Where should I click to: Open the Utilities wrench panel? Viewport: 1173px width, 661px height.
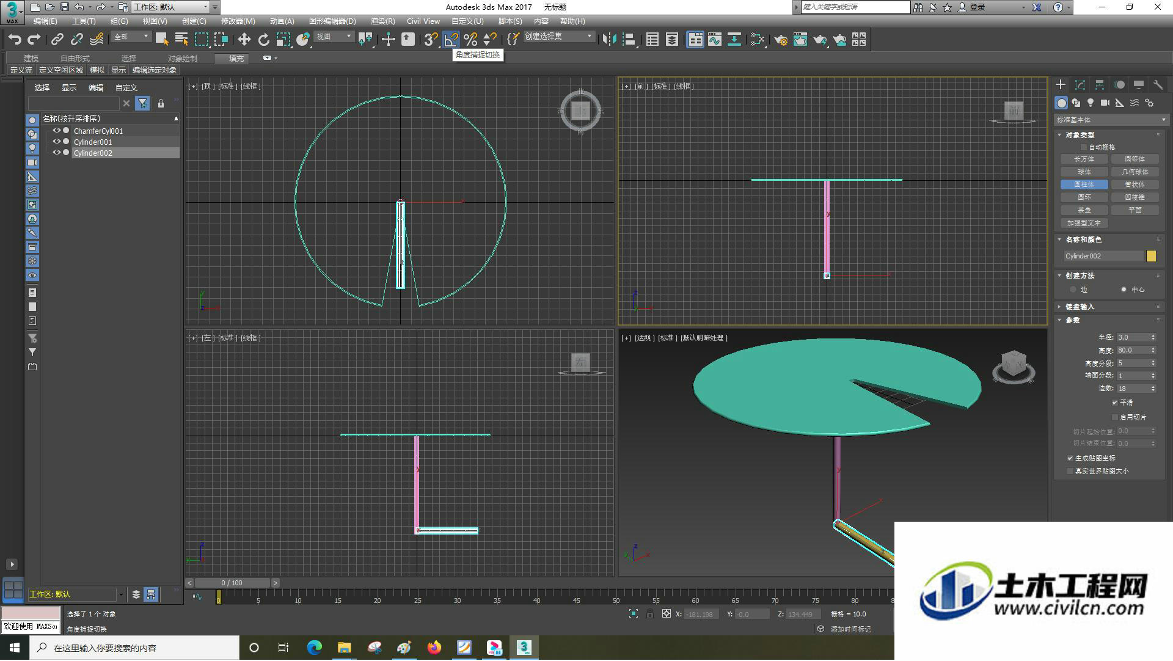tap(1158, 85)
